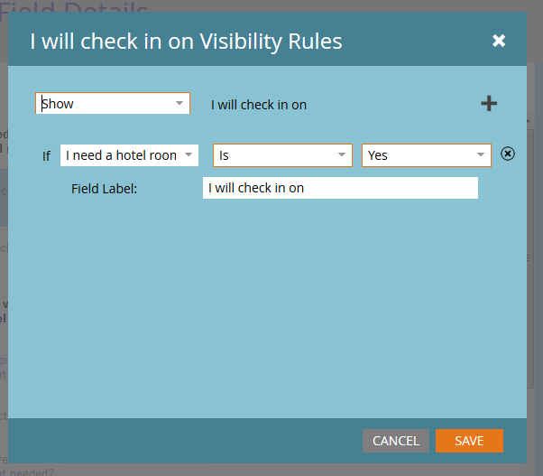Click the Field Label text input
The height and width of the screenshot is (476, 543).
[340, 188]
